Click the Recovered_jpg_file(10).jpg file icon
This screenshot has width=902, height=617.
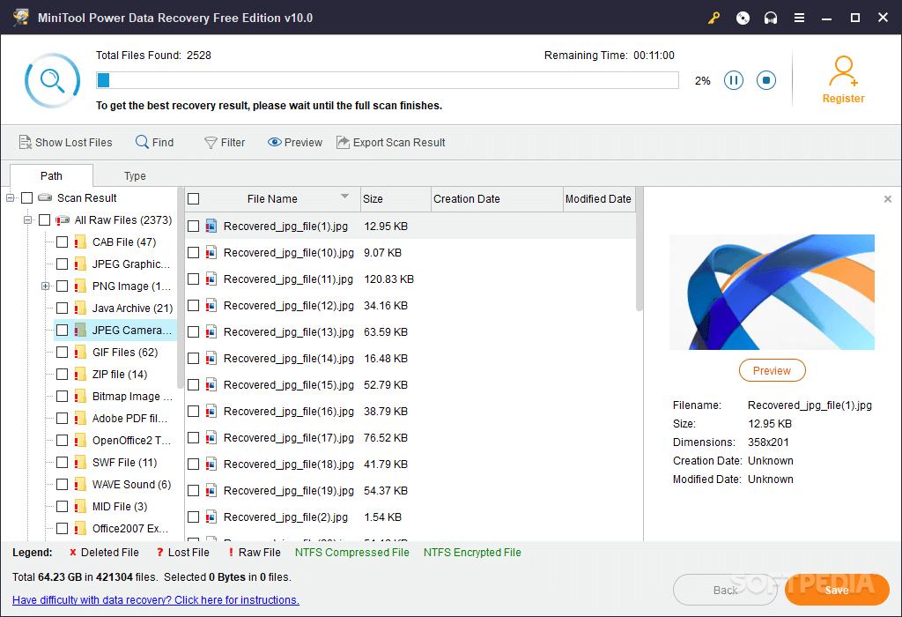click(211, 252)
